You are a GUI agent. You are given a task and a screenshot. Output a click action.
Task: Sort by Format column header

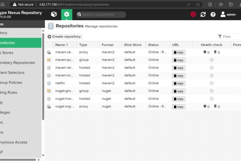tap(110, 45)
